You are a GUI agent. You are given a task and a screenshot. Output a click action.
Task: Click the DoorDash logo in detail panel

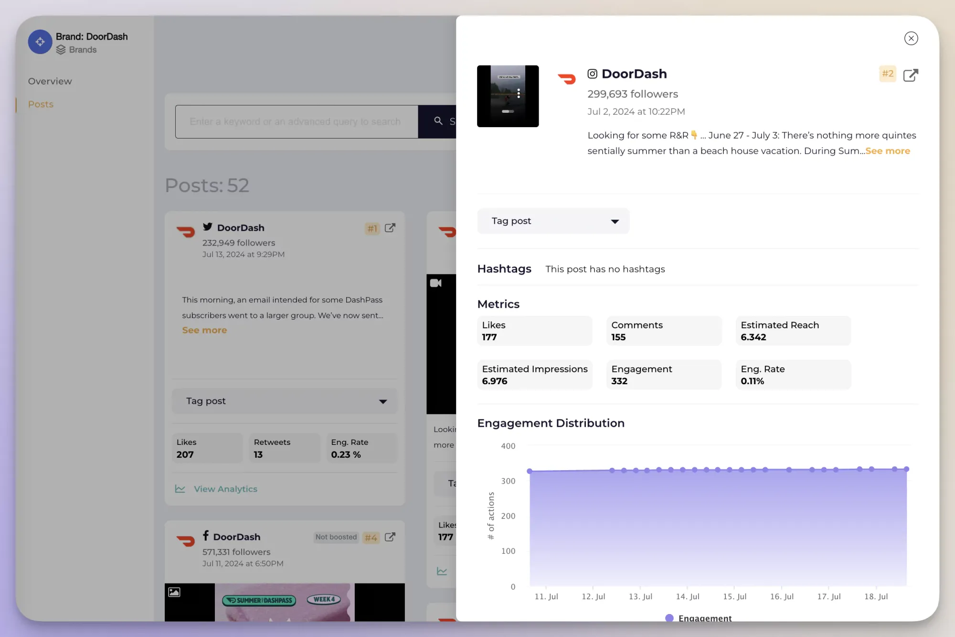[x=567, y=78]
